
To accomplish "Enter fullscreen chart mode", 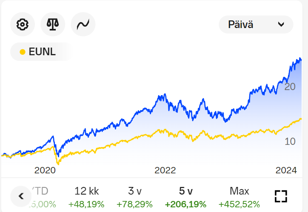I will 281,196.
